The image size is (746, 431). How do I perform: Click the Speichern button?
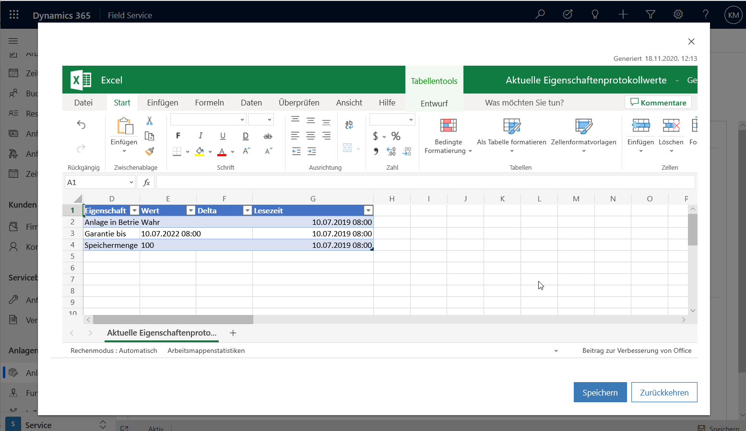point(600,392)
